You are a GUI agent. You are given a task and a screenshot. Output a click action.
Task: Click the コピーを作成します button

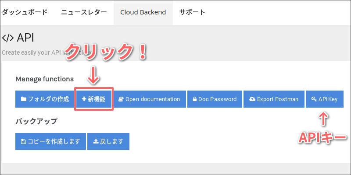coord(50,141)
